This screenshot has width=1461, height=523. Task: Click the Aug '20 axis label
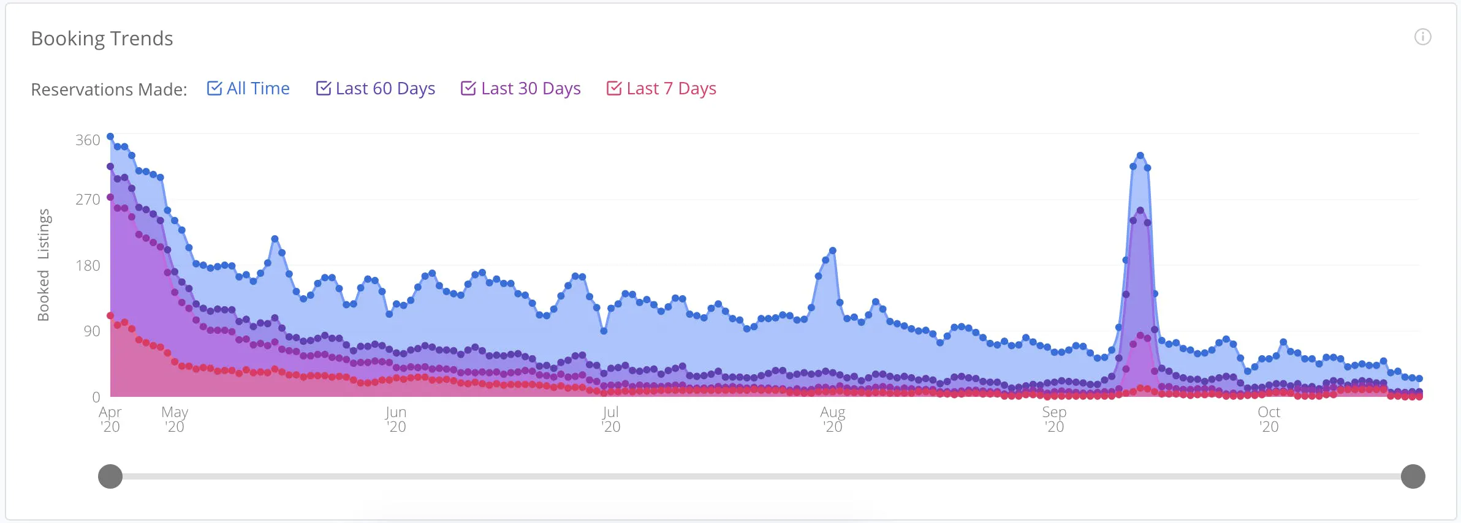pyautogui.click(x=832, y=420)
